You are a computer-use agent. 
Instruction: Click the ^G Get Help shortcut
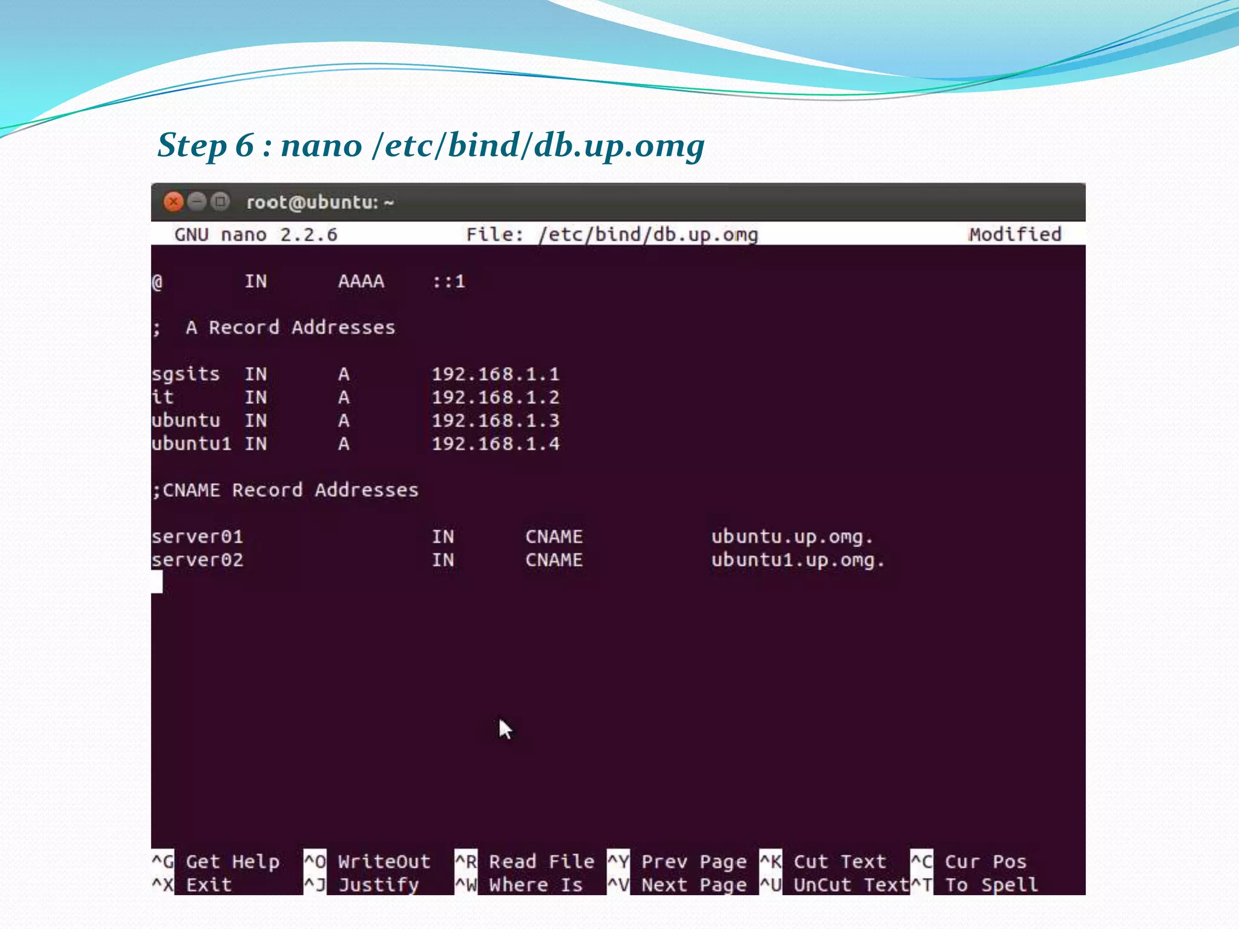(216, 861)
